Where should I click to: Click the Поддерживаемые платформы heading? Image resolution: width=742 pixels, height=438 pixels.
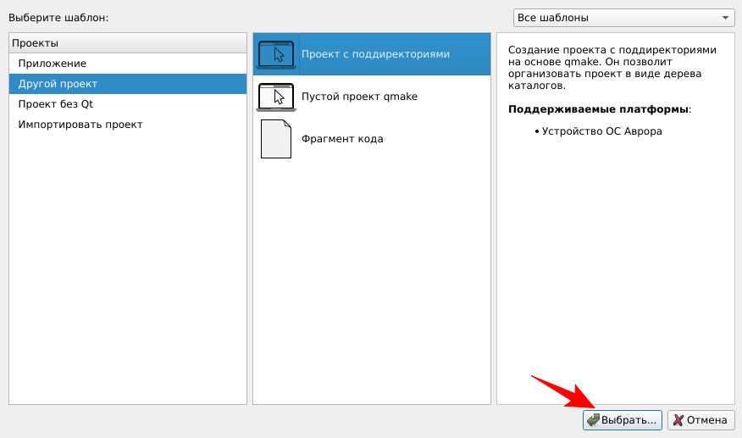[599, 109]
